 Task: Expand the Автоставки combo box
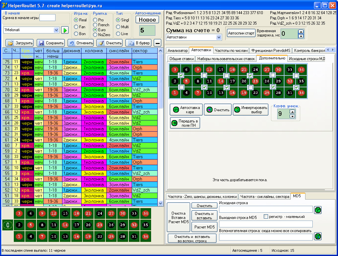click(219, 37)
